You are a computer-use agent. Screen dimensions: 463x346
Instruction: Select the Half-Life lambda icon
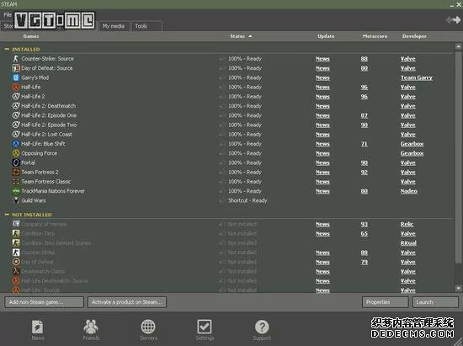click(16, 87)
